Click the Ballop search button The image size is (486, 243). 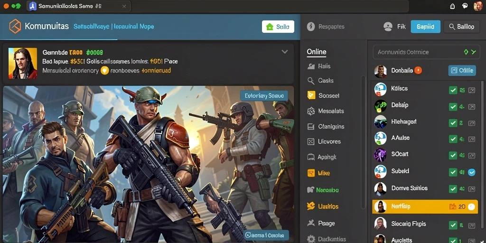click(462, 27)
